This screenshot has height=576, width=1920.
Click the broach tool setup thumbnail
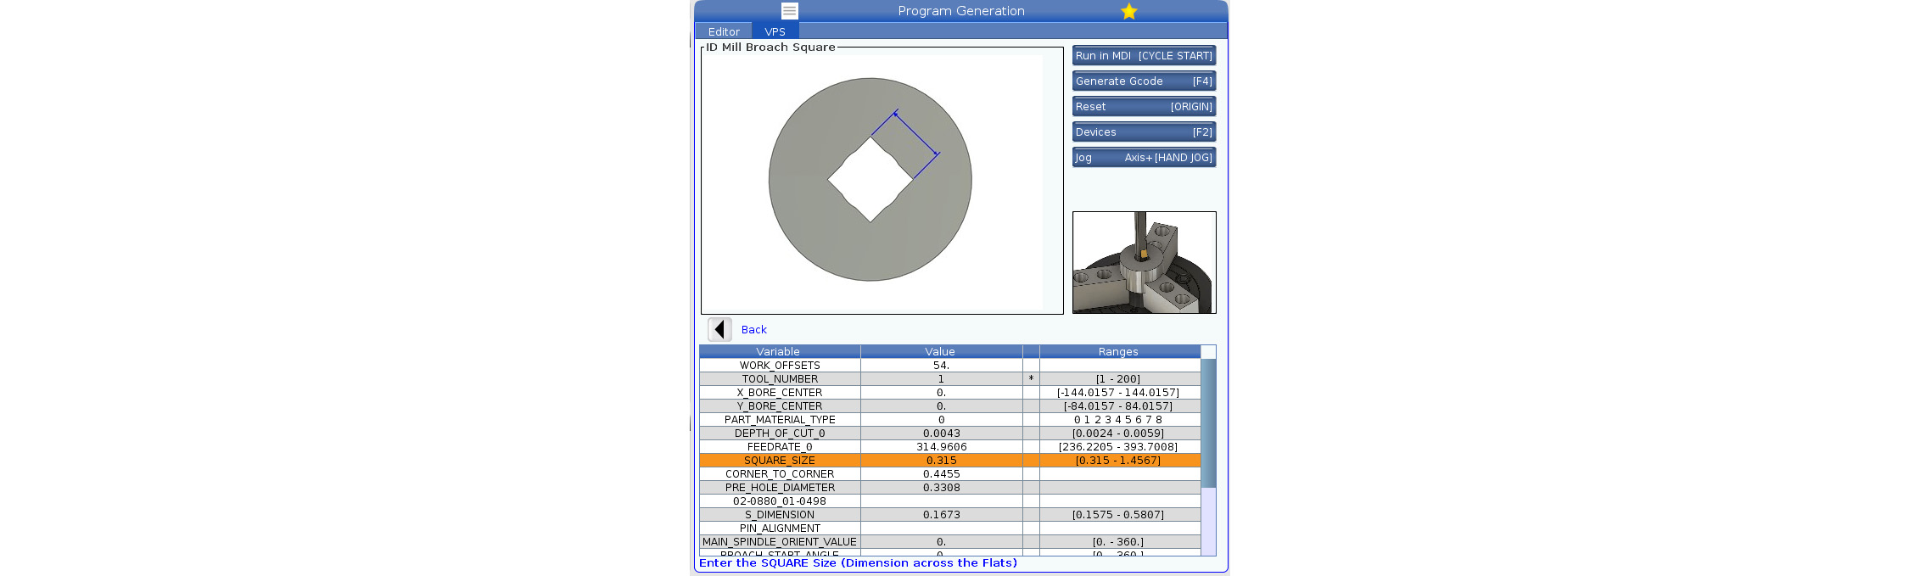(1144, 262)
